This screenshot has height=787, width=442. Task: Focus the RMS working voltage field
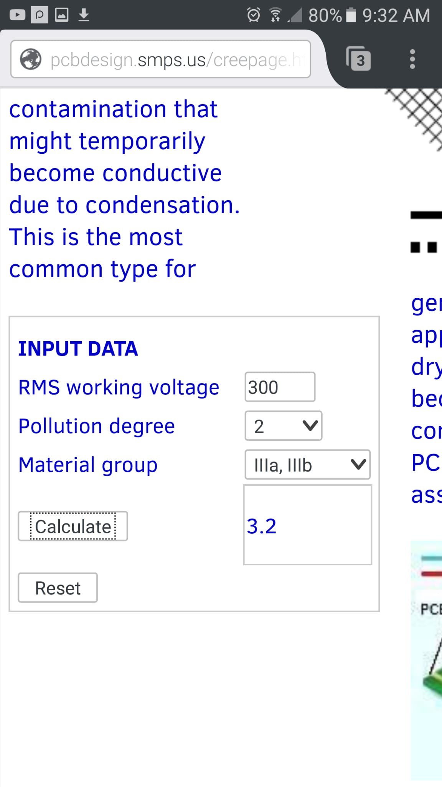(280, 387)
